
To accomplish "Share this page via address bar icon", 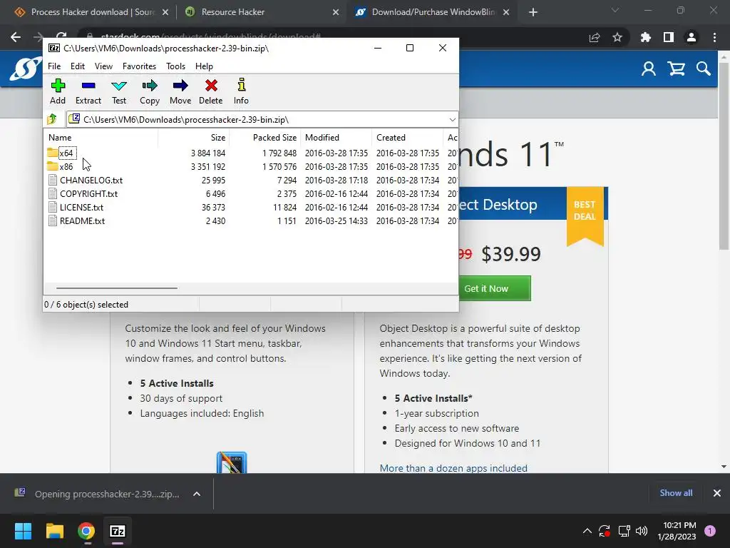I will tap(595, 37).
